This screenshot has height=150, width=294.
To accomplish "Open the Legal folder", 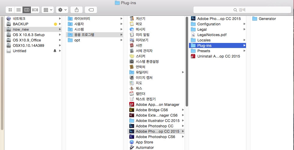I will point(217,30).
